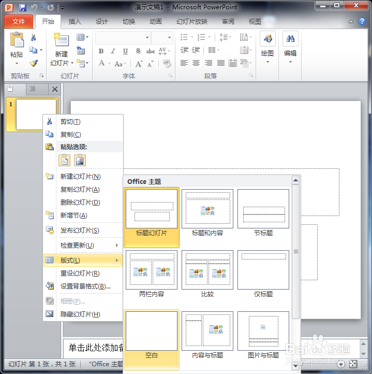Click paste as Picture icon
372x374 pixels.
[80, 160]
